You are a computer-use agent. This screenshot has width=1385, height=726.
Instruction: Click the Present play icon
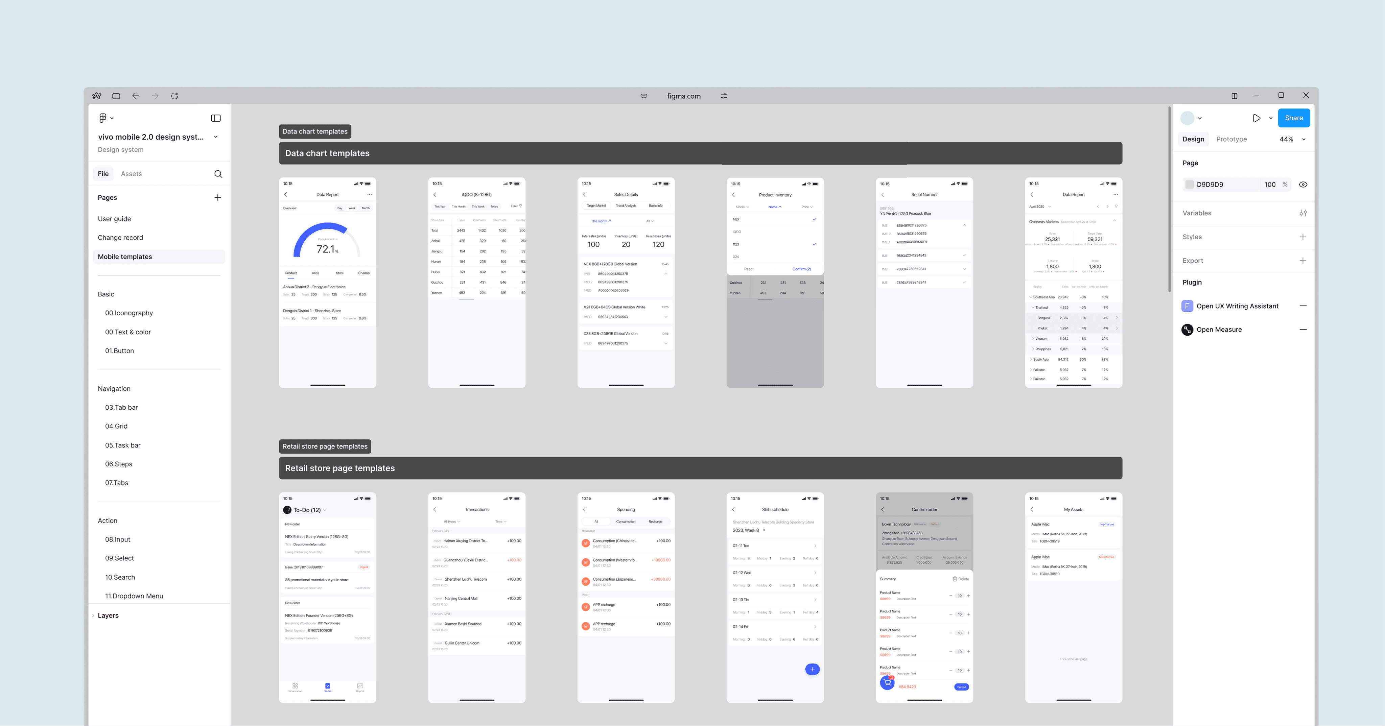[x=1257, y=118]
